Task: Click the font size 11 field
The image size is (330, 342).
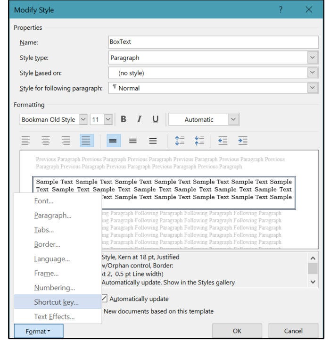Action: pos(97,119)
